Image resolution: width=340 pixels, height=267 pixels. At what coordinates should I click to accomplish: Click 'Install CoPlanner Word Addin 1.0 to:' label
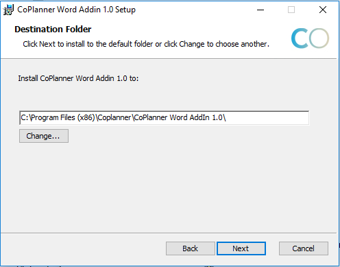coord(78,78)
